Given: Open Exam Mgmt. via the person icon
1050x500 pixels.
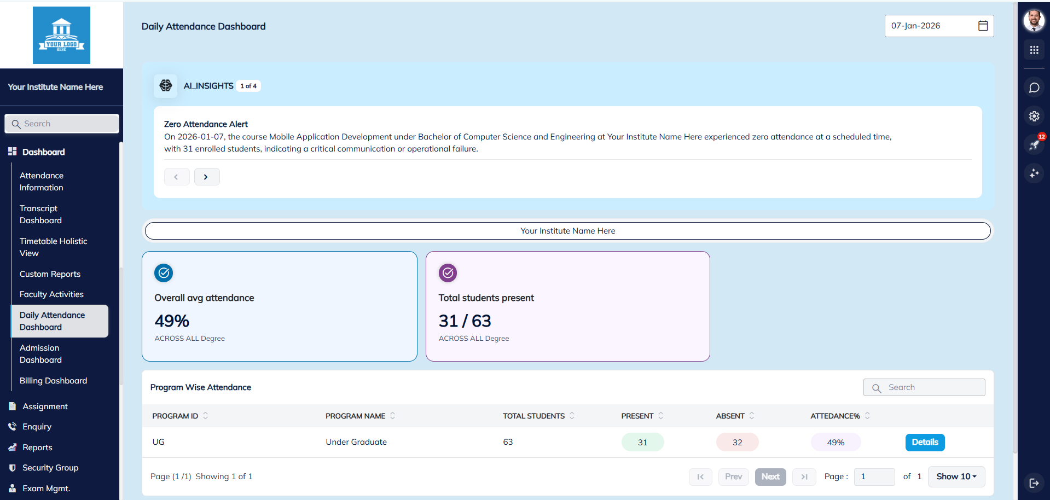Looking at the screenshot, I should [11, 489].
